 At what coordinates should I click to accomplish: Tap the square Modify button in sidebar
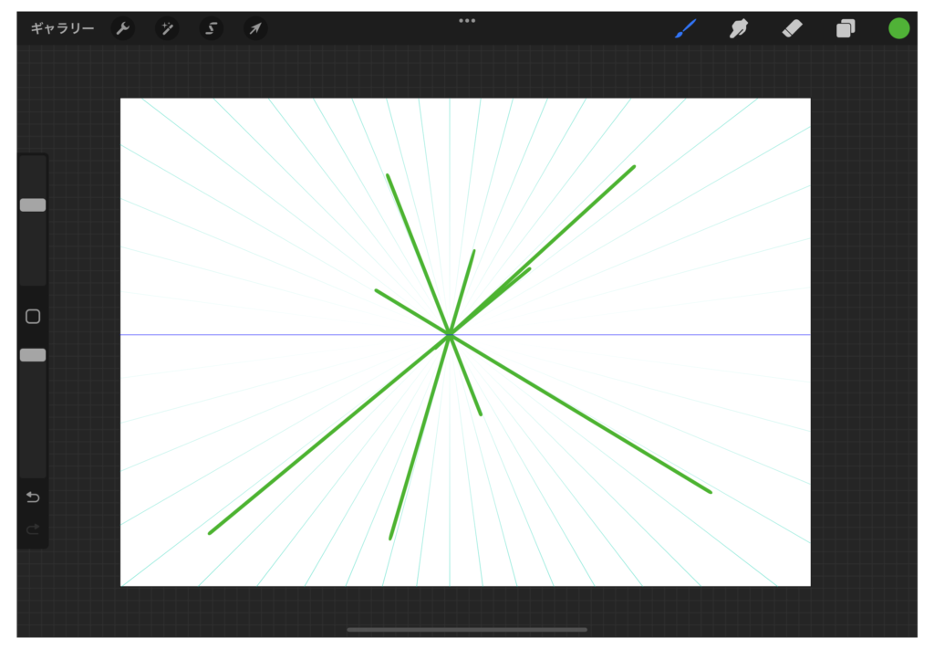[33, 317]
